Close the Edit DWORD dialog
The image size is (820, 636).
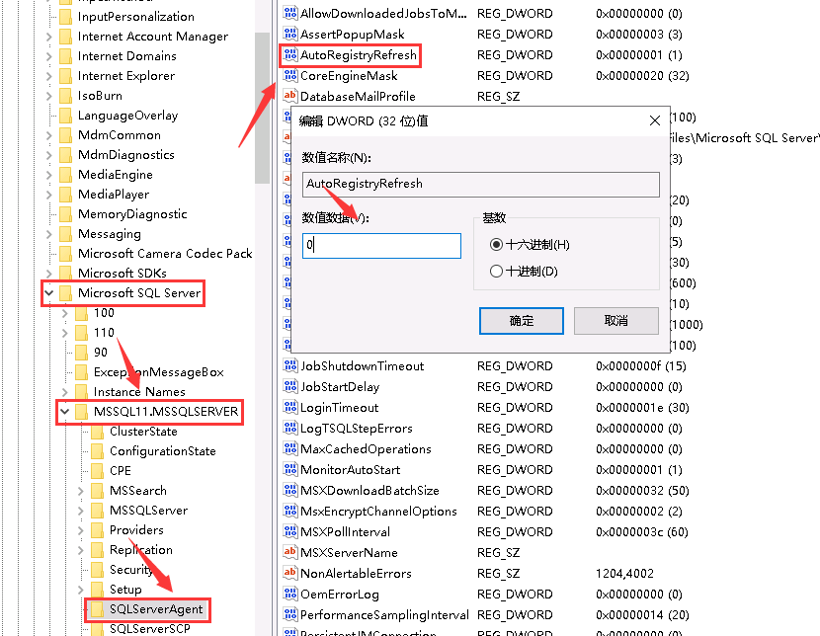click(654, 121)
